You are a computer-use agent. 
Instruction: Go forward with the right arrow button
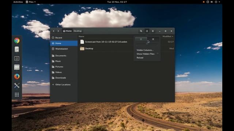pos(58,31)
